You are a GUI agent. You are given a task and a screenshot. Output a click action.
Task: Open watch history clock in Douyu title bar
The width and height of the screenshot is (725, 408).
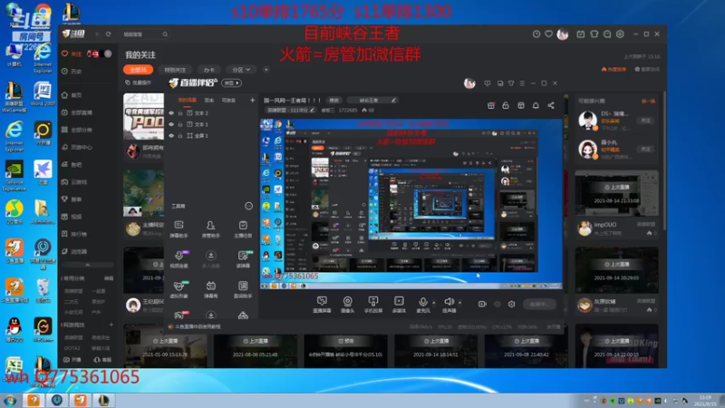(x=536, y=34)
